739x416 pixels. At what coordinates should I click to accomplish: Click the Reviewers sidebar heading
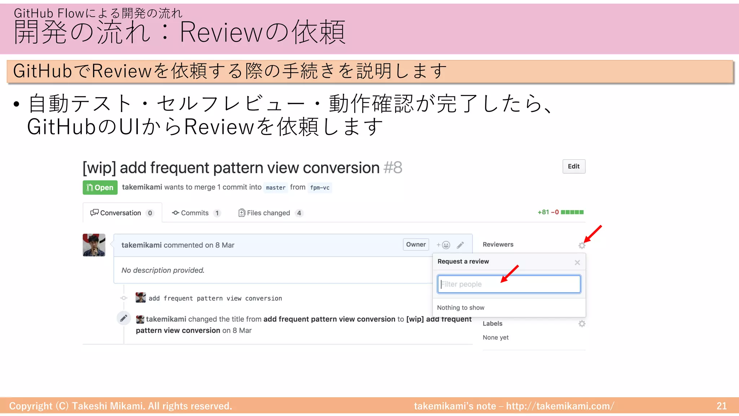click(x=498, y=244)
